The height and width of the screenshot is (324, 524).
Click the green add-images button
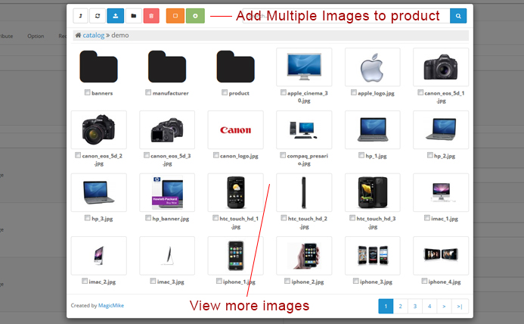[195, 16]
